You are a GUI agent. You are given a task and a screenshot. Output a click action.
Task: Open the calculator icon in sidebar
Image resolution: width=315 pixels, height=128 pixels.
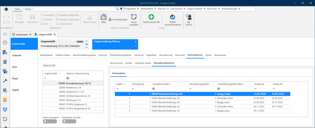(x=5, y=62)
